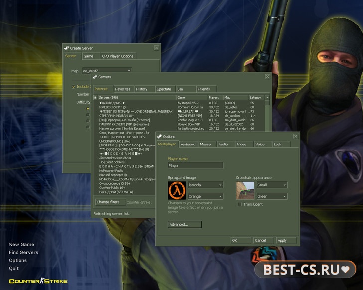Viewport: 363px width, 290px height.
Task: Switch to the Keyboard tab in Options
Action: 188,145
